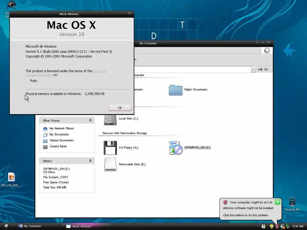The width and height of the screenshot is (307, 230).
Task: Click the 'Devices with Removable Storage' group header
Action: [124, 133]
